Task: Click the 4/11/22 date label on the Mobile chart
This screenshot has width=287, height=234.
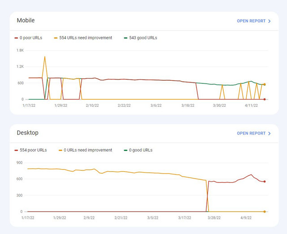Action: (251, 105)
